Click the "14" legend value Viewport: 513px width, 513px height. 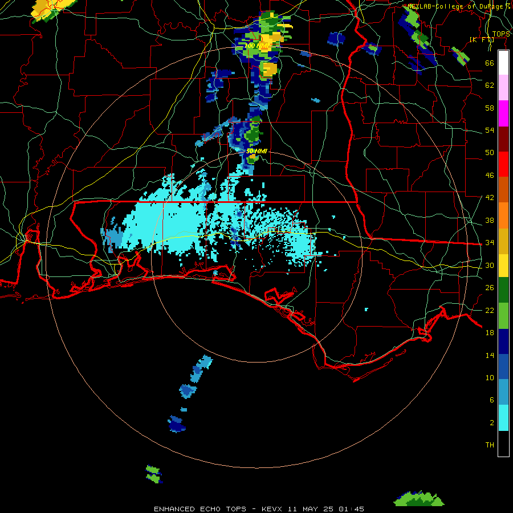(x=490, y=355)
